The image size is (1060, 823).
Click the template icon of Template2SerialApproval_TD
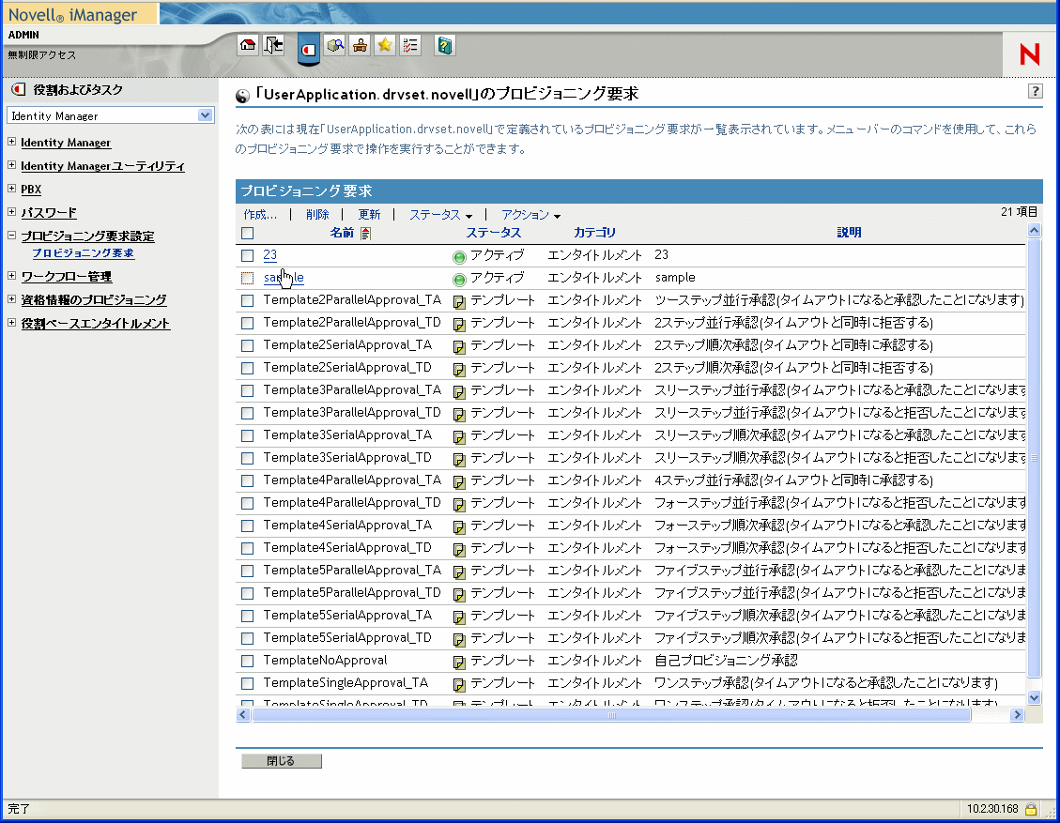[x=459, y=370]
